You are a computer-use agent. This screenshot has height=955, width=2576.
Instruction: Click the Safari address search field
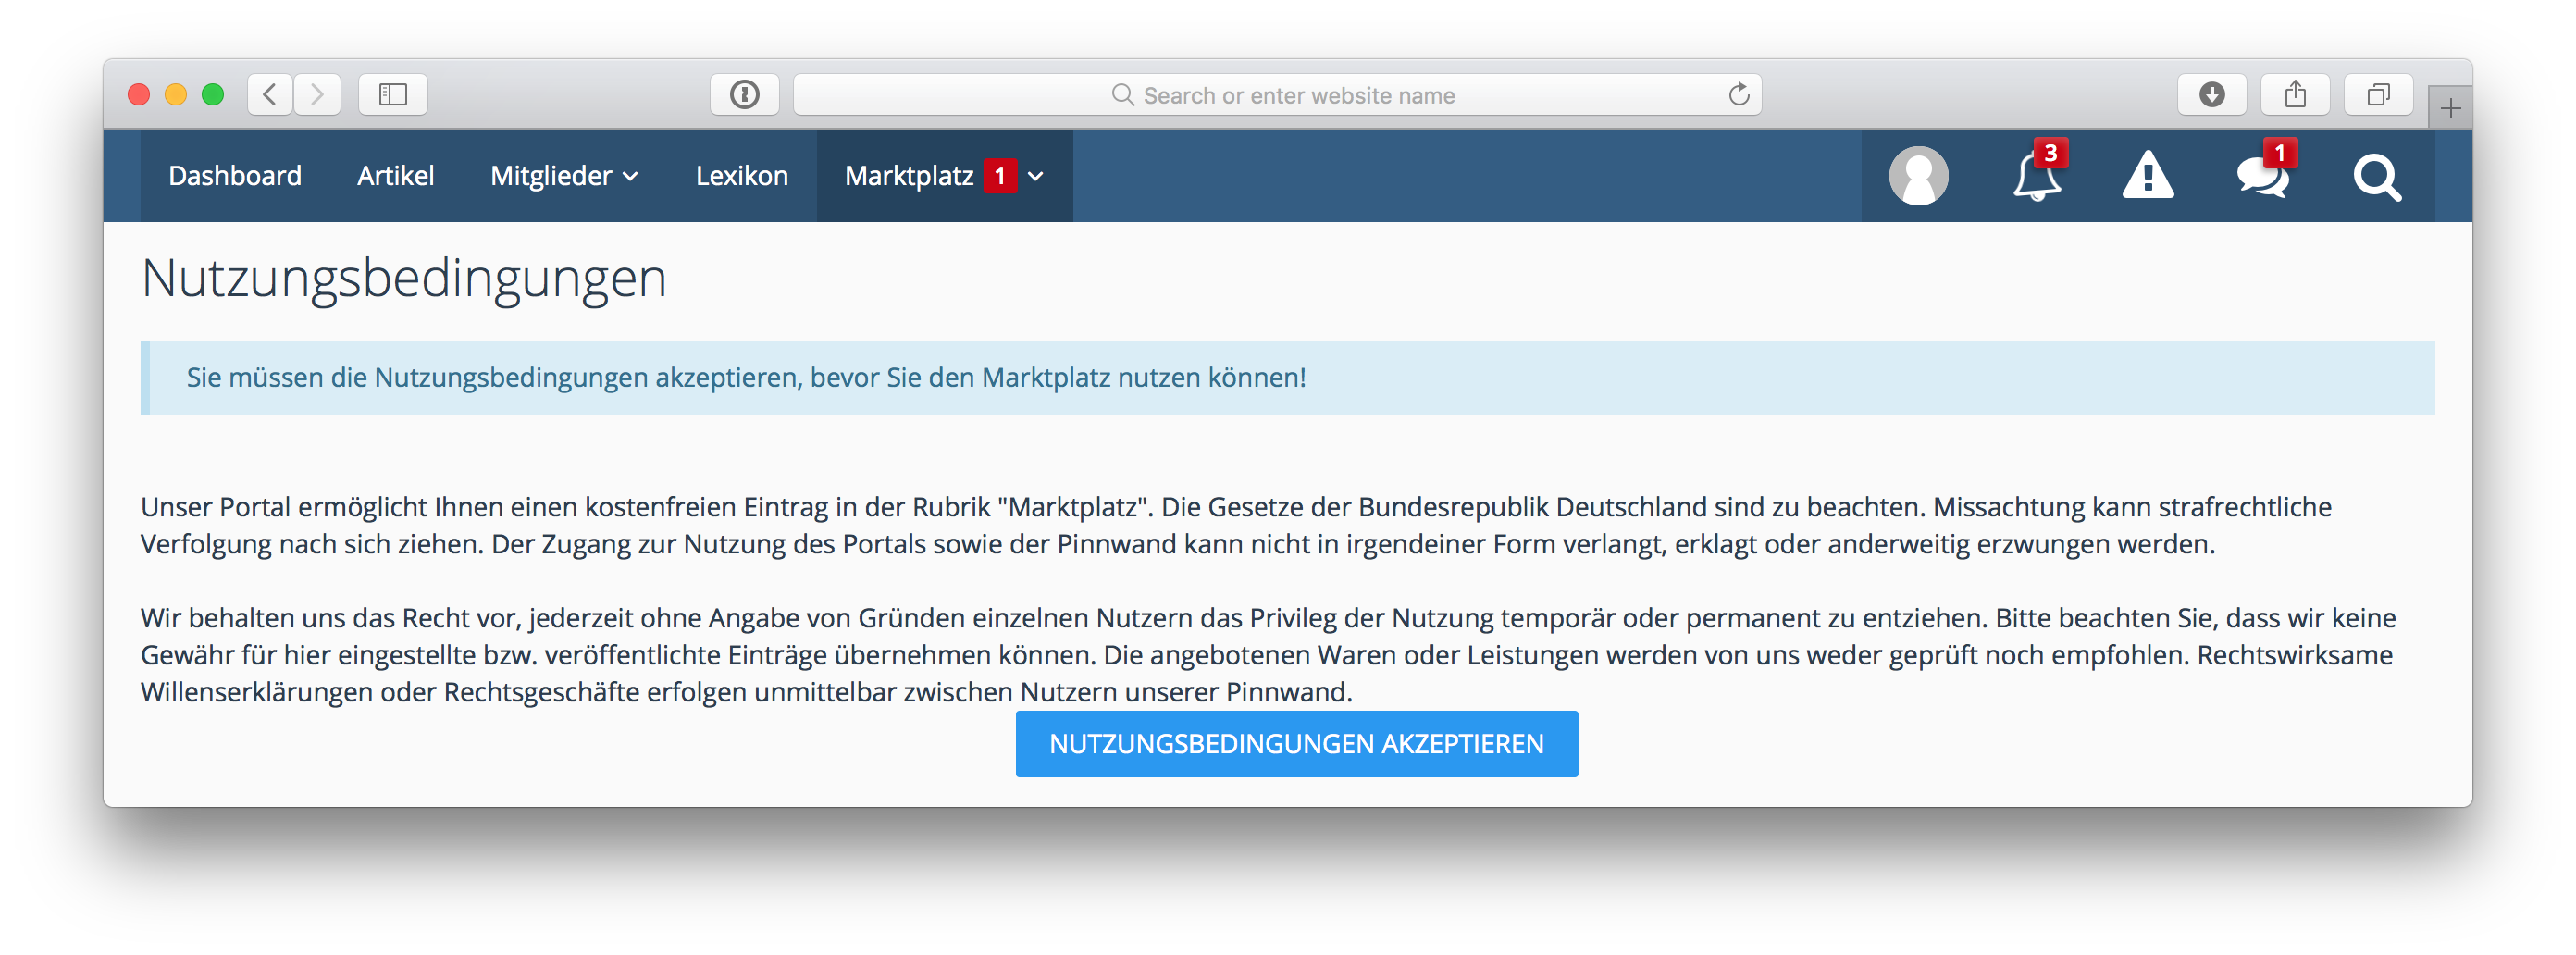1277,94
